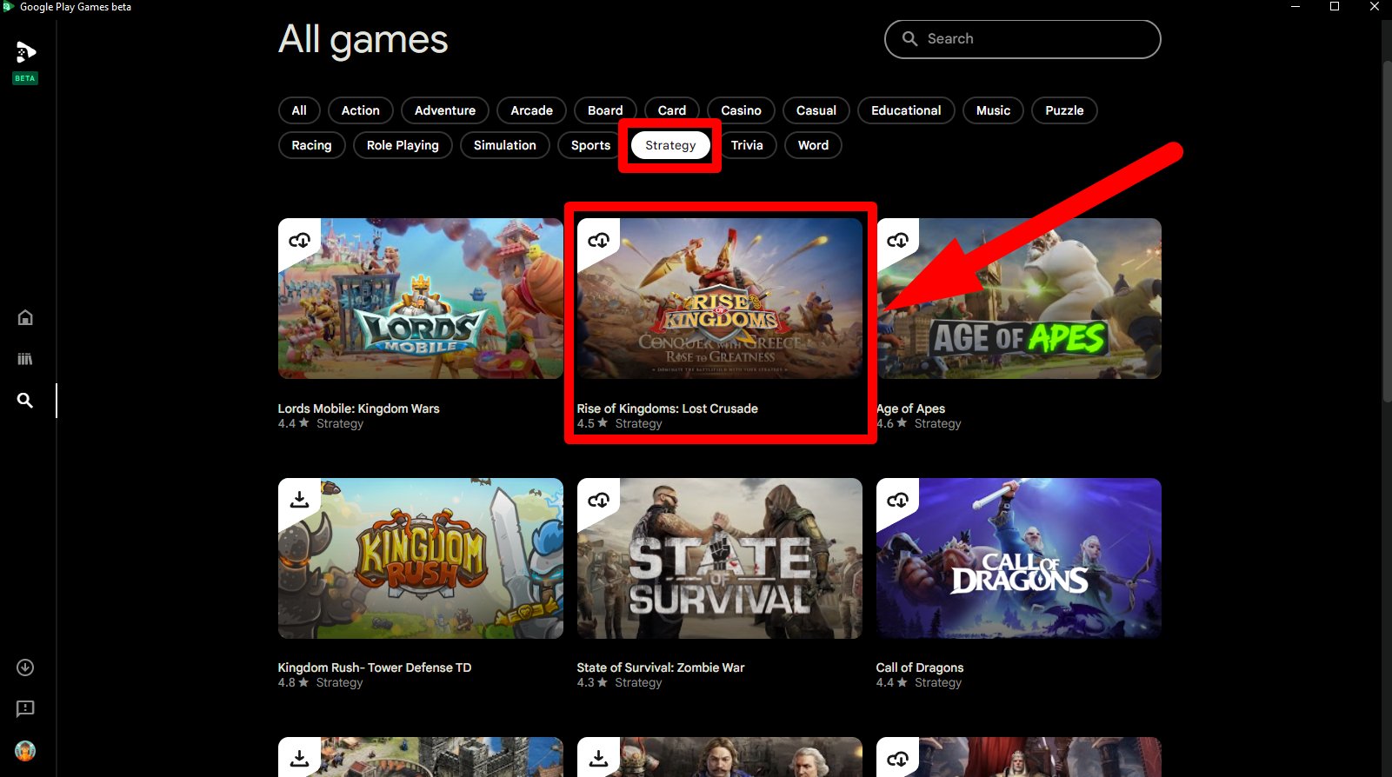
Task: Open the feedback icon in the sidebar
Action: [25, 709]
